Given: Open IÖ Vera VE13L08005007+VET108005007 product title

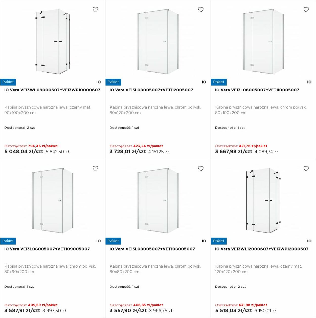Looking at the screenshot, I should (x=152, y=249).
